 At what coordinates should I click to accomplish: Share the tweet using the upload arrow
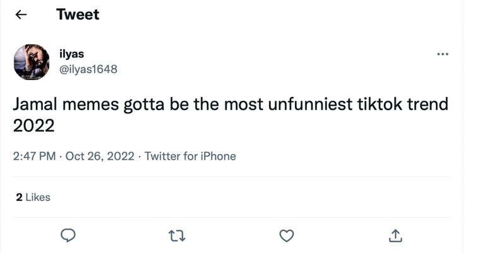tap(395, 235)
